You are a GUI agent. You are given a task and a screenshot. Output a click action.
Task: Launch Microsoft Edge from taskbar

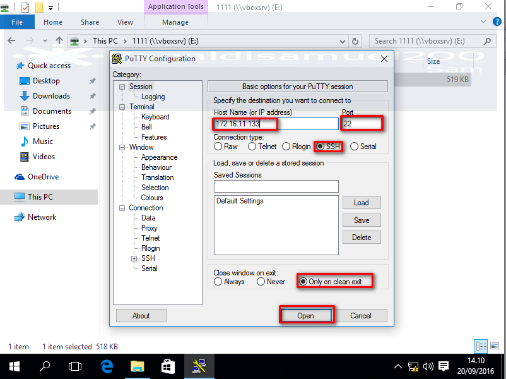point(107,366)
